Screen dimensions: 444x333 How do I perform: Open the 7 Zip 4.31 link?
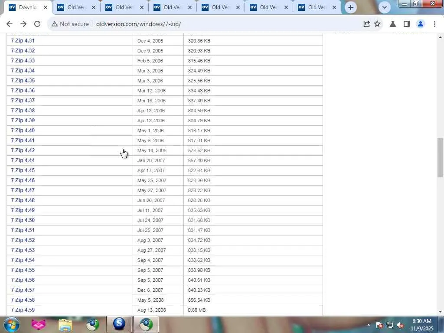[x=23, y=40]
